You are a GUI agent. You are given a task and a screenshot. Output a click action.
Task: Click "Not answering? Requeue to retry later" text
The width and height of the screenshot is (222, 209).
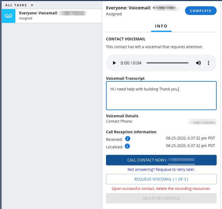[x=161, y=170]
